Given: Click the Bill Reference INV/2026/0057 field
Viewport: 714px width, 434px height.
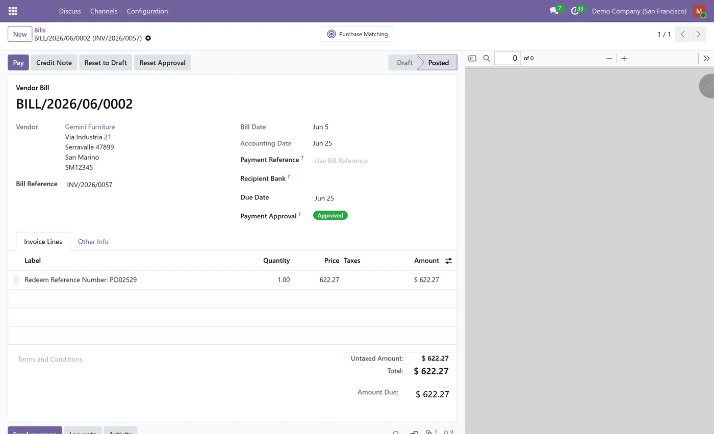Looking at the screenshot, I should click(144, 185).
